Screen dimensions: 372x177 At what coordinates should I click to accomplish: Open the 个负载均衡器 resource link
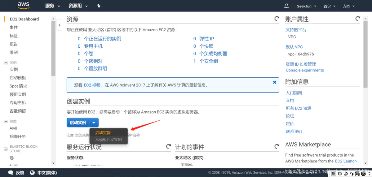pos(213,54)
